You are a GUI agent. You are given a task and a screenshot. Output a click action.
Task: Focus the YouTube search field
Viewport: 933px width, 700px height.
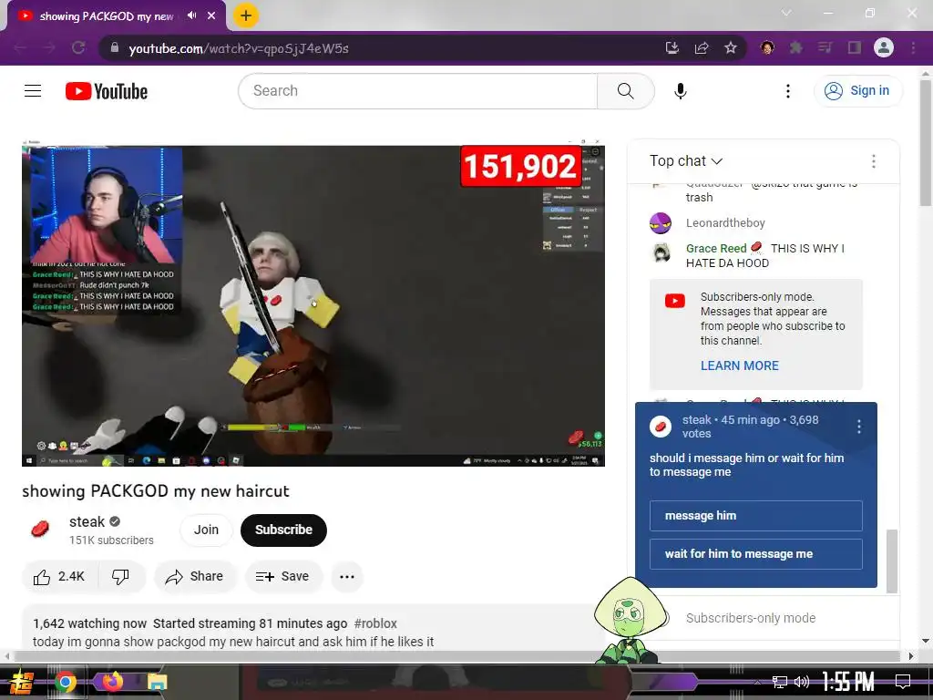pos(417,91)
